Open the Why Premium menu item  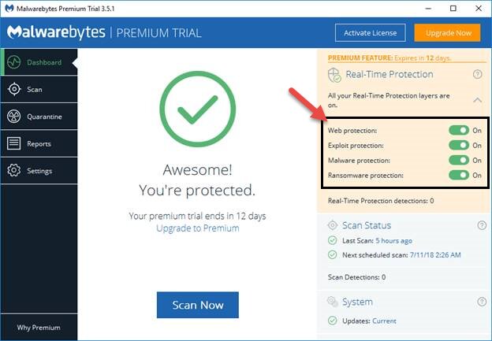pos(39,328)
